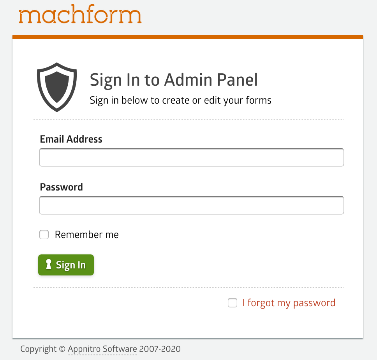The height and width of the screenshot is (360, 377).
Task: Check the I forgot my password box
Action: 233,303
